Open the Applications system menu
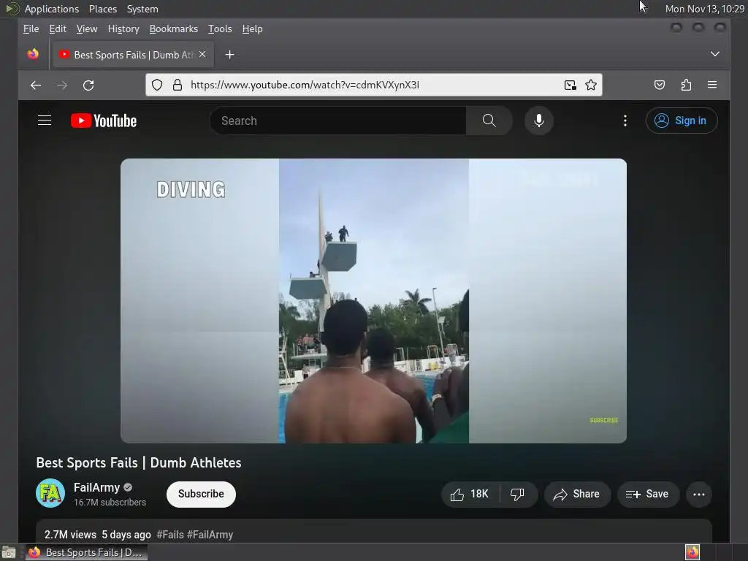Image resolution: width=748 pixels, height=561 pixels. [52, 9]
